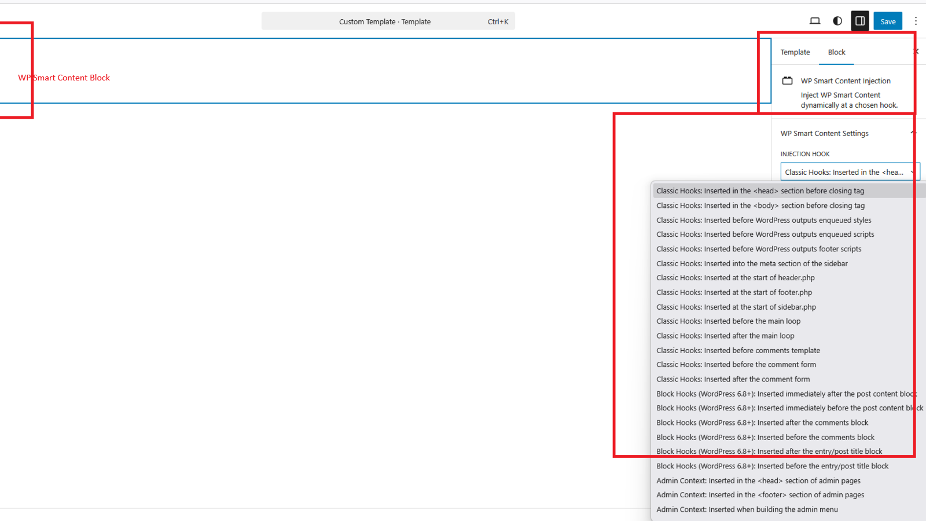Image resolution: width=926 pixels, height=521 pixels.
Task: Click the preview device laptop icon
Action: pos(815,21)
